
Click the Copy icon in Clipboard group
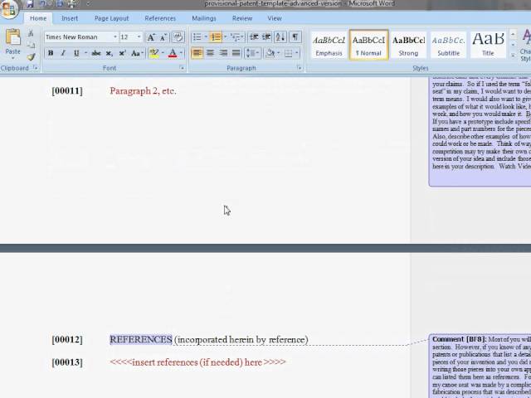tap(31, 45)
